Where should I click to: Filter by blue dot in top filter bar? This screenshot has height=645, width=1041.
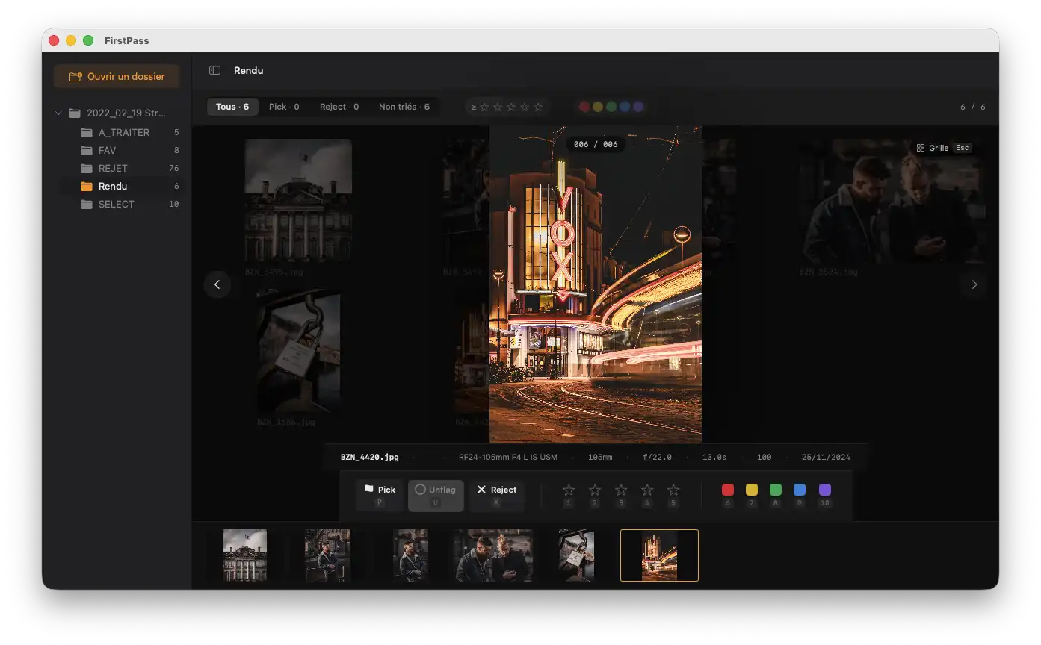pyautogui.click(x=625, y=107)
